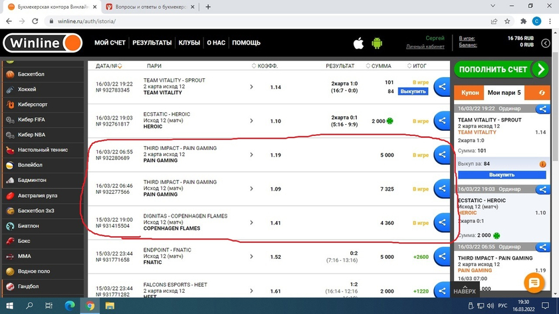
Task: Open КЛУБЫ menu item
Action: (x=189, y=42)
